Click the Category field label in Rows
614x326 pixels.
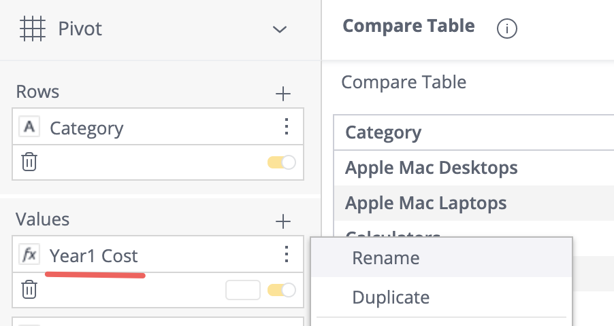click(86, 128)
